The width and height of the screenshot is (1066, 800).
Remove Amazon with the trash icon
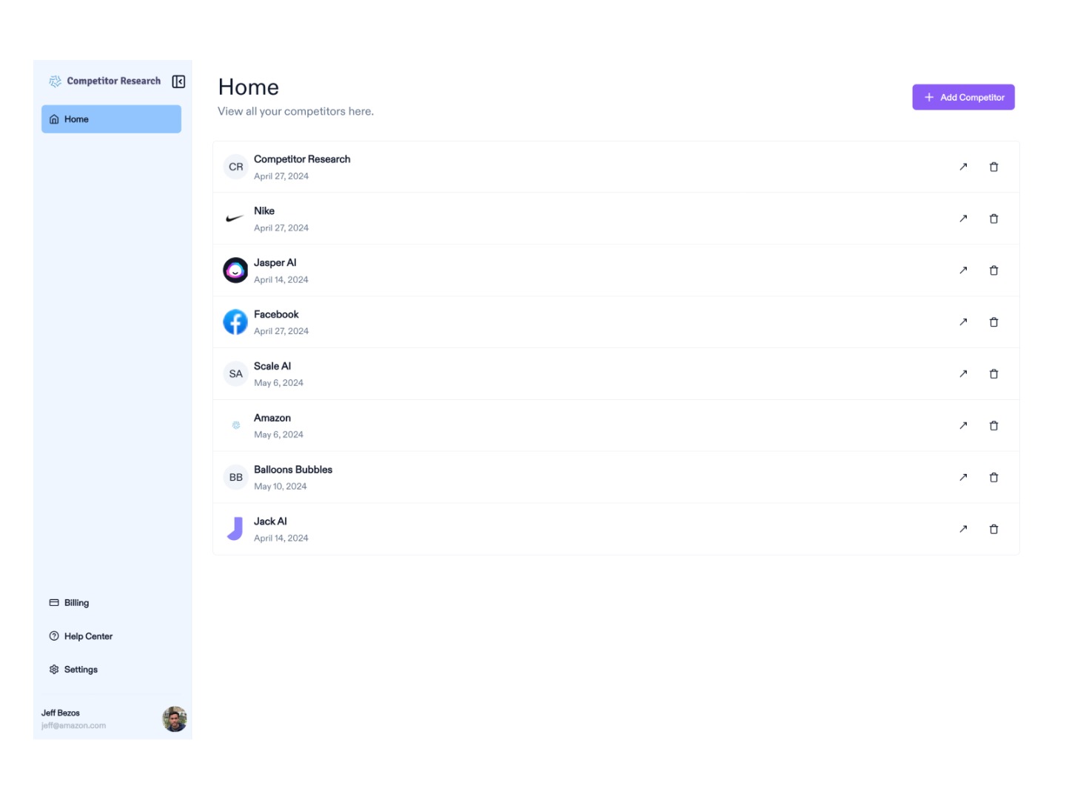993,426
